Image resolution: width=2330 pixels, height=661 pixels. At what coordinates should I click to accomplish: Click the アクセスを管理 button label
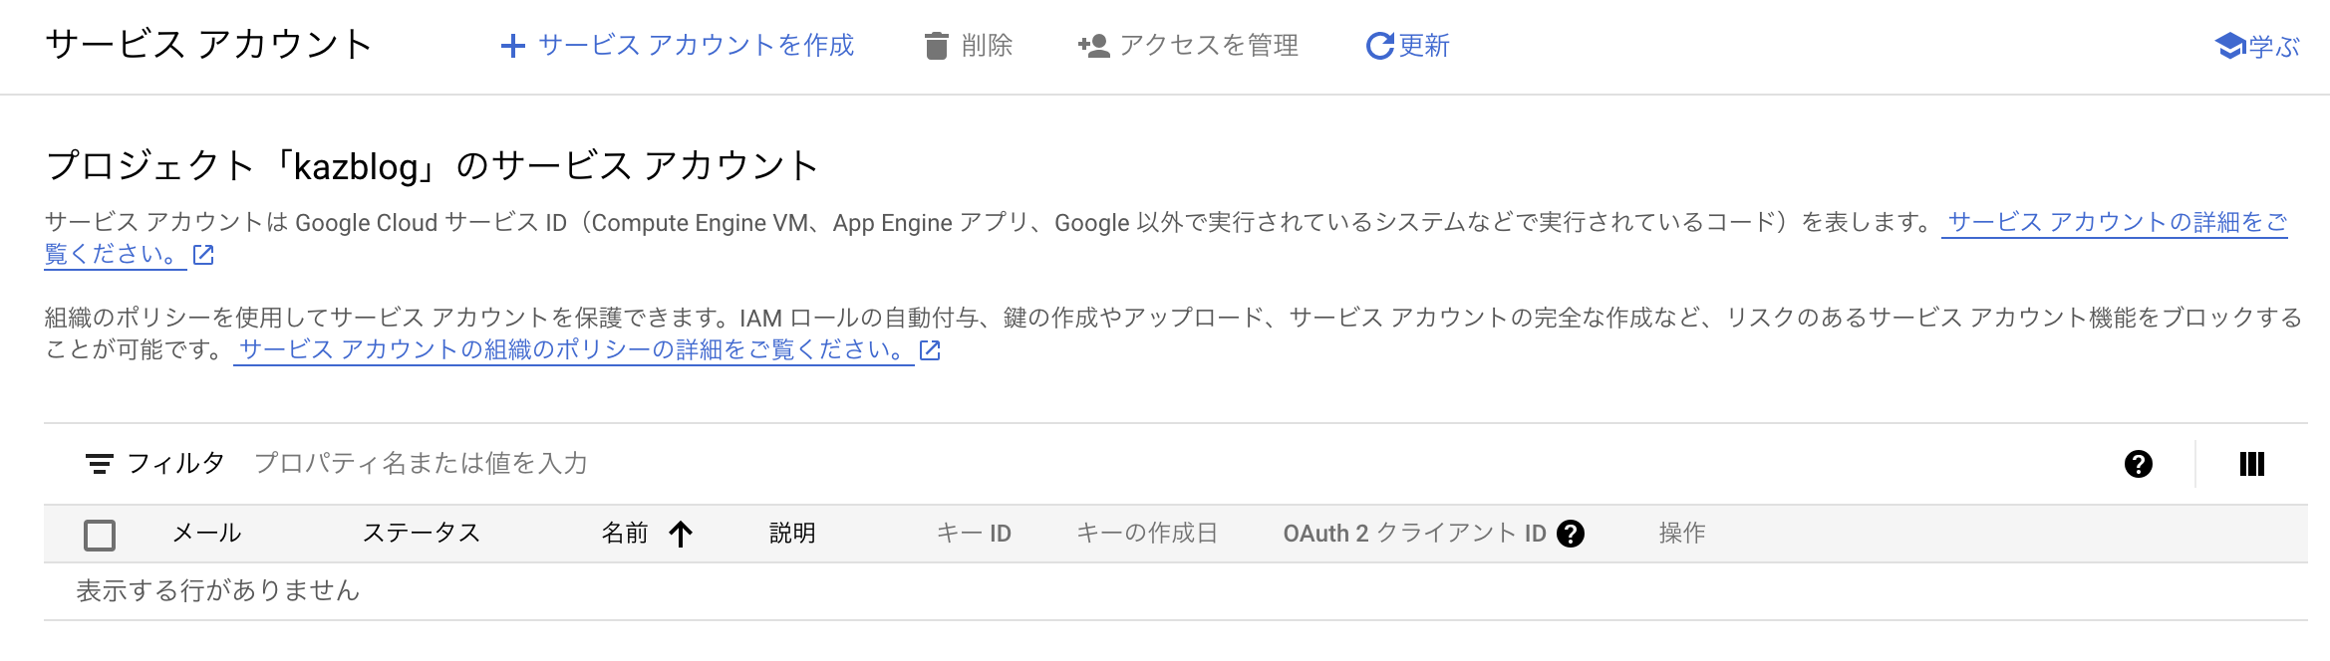point(1209,46)
